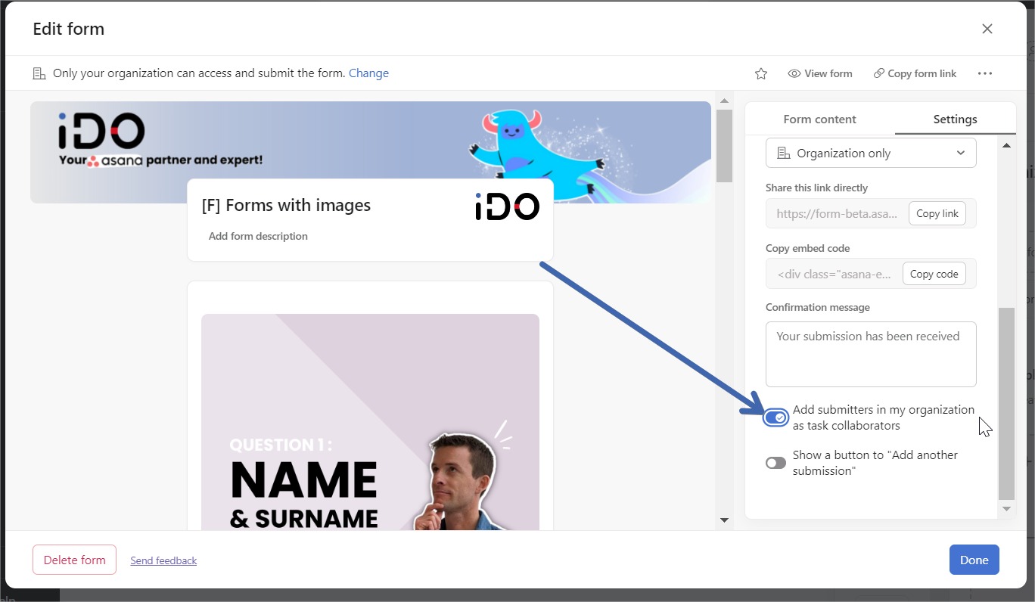Select the chain-link icon beside Copy form link
The width and height of the screenshot is (1035, 602).
click(x=878, y=73)
